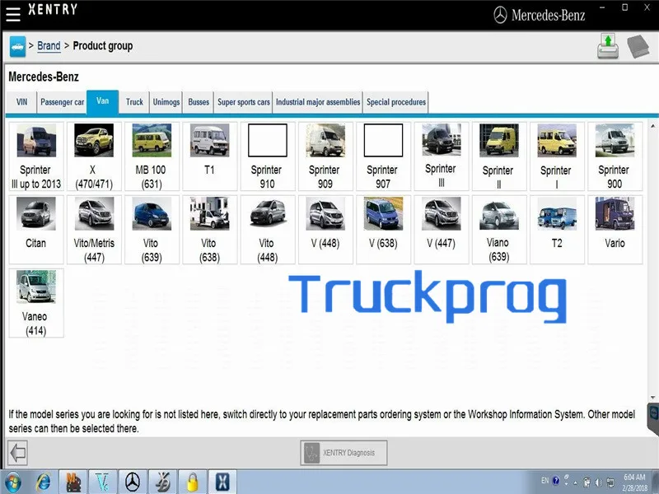Open the Super sports cars tab
659x494 pixels.
pyautogui.click(x=243, y=102)
